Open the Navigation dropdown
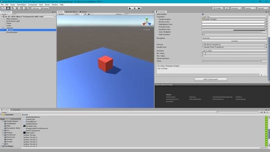Viewport: 270px width, 152px height. coord(235,38)
